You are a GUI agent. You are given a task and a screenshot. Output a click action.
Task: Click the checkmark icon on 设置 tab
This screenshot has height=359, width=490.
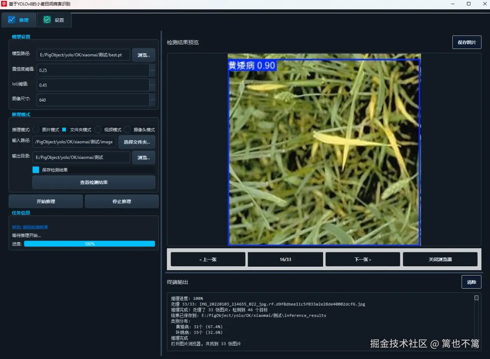pos(47,20)
